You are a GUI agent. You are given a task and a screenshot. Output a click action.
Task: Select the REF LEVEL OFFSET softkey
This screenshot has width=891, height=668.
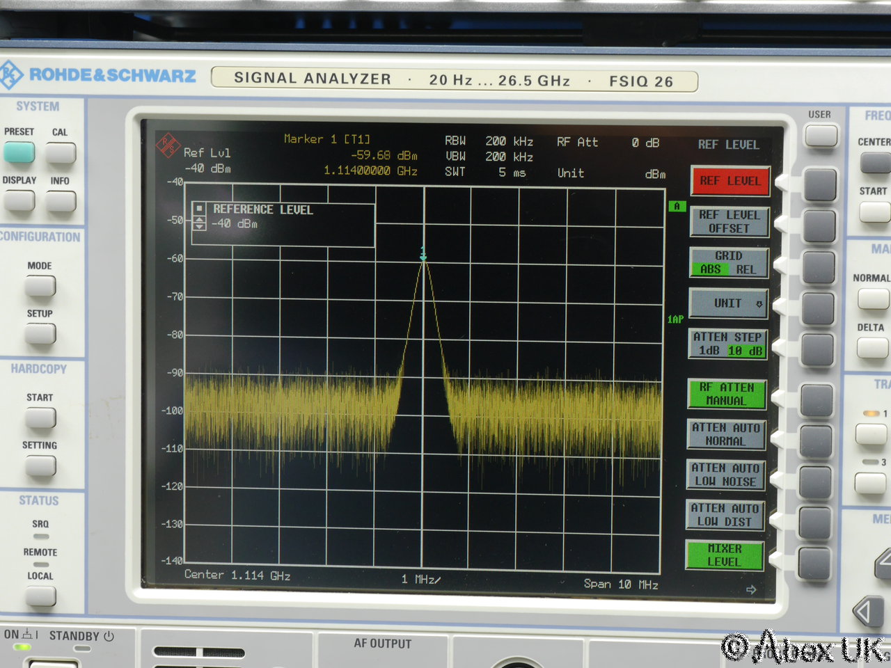pos(728,222)
